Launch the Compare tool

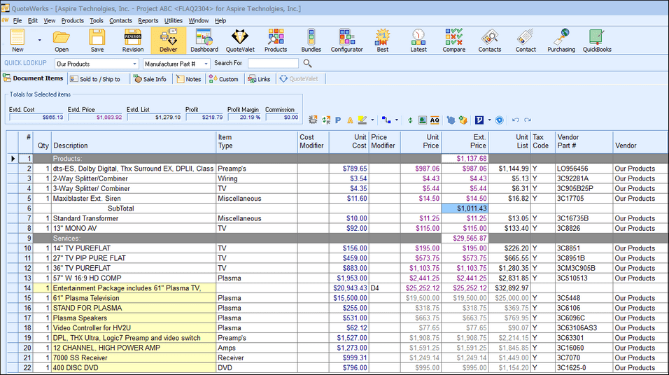[453, 40]
